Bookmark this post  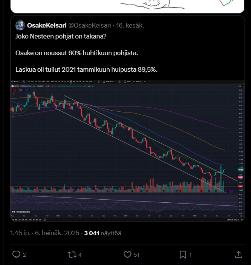[x=183, y=254]
